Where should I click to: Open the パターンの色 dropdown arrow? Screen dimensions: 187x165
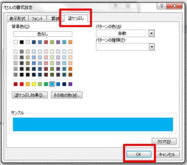click(152, 33)
